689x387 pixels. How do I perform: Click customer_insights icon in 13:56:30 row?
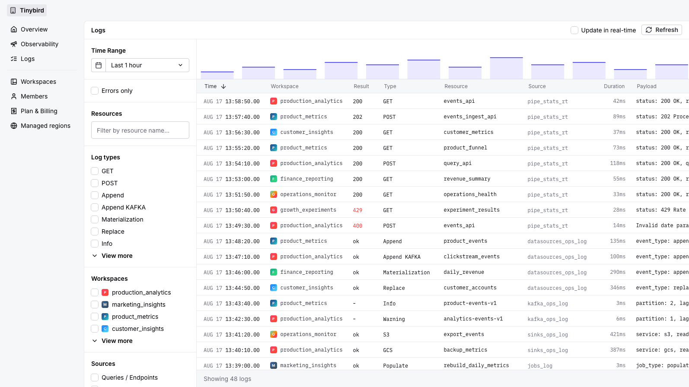tap(274, 132)
